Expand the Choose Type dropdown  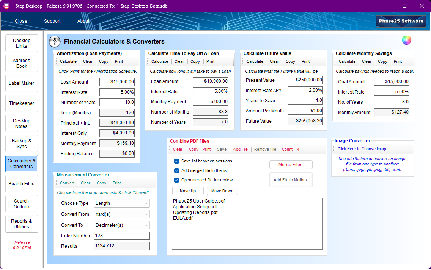point(122,203)
